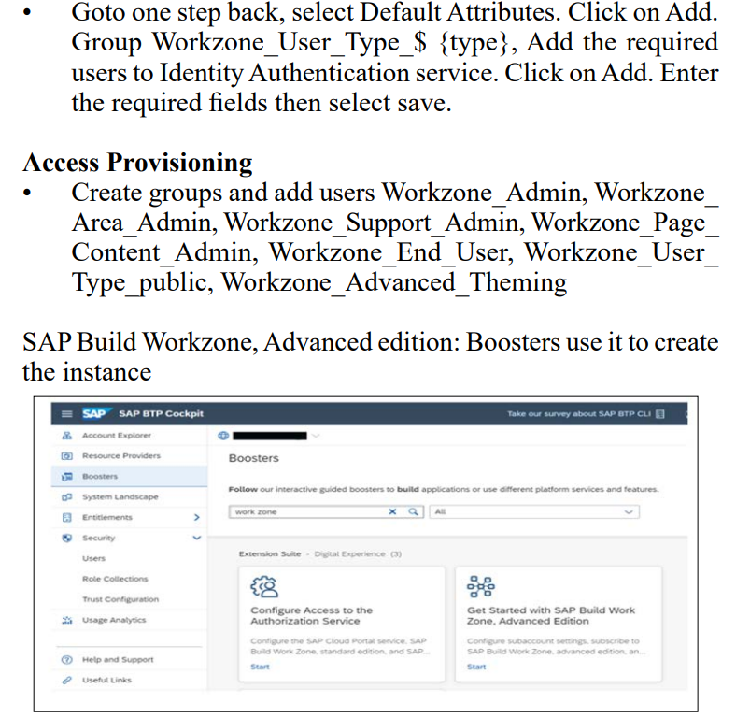Screen dimensions: 736x718
Task: Click the System Landscape sidebar icon
Action: (x=67, y=497)
